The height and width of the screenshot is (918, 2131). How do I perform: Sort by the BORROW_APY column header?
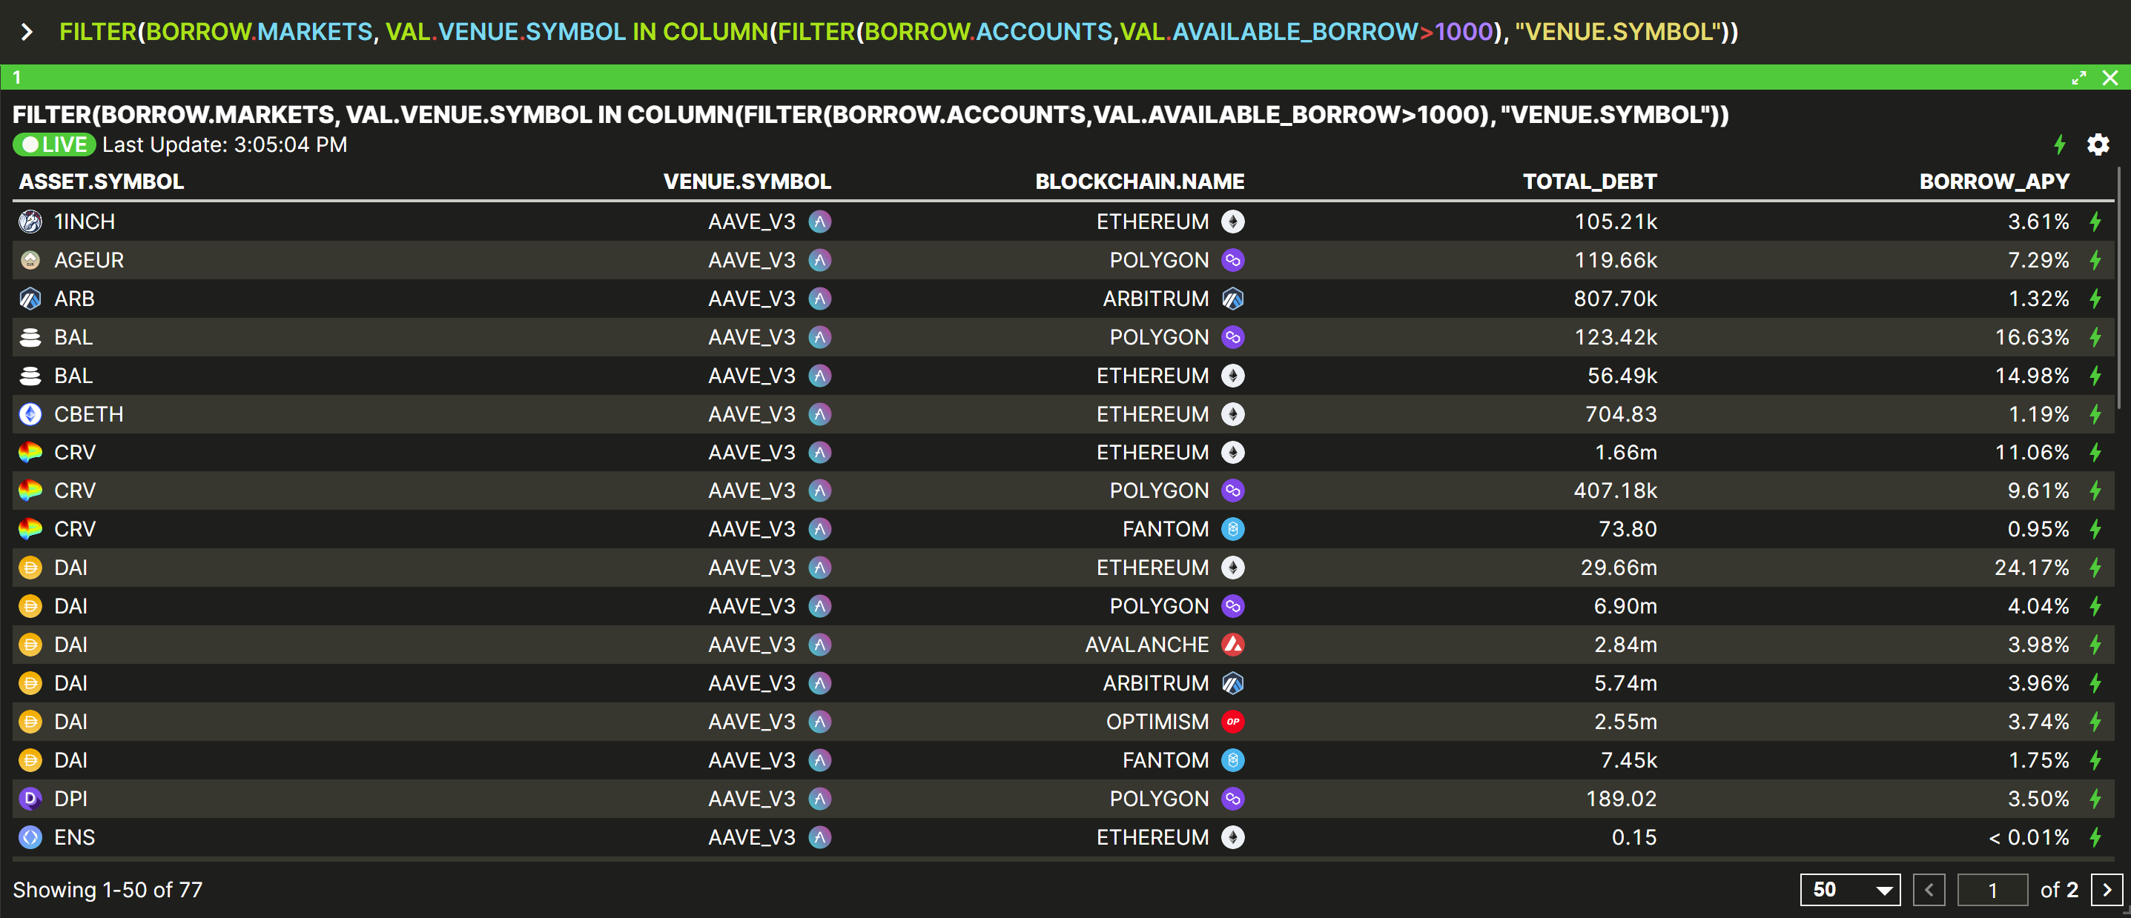click(x=1994, y=182)
